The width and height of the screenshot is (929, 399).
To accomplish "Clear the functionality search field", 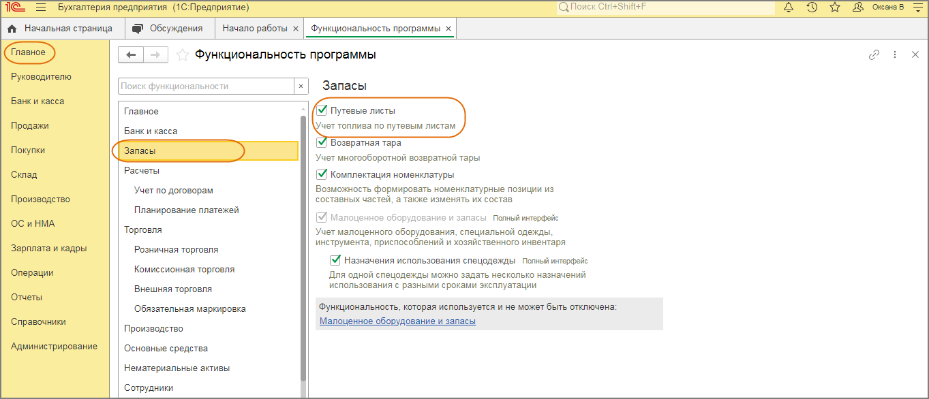I will coord(302,86).
